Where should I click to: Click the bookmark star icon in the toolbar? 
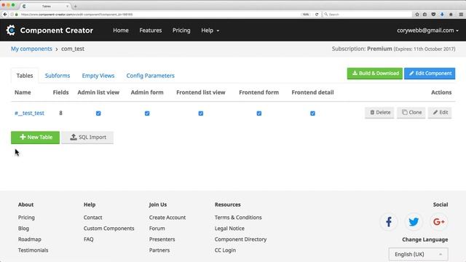(416, 15)
